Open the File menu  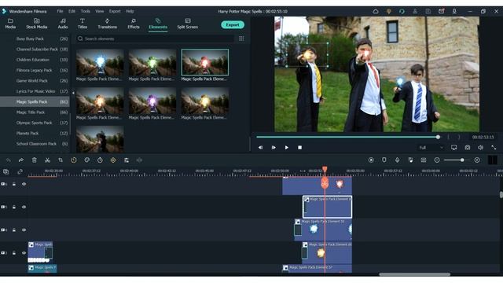(60, 11)
